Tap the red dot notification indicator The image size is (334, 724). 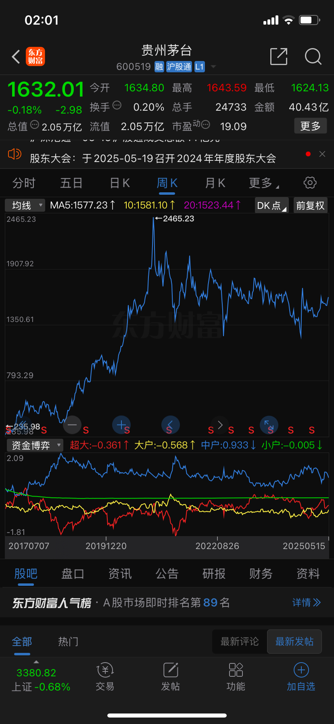(x=308, y=154)
